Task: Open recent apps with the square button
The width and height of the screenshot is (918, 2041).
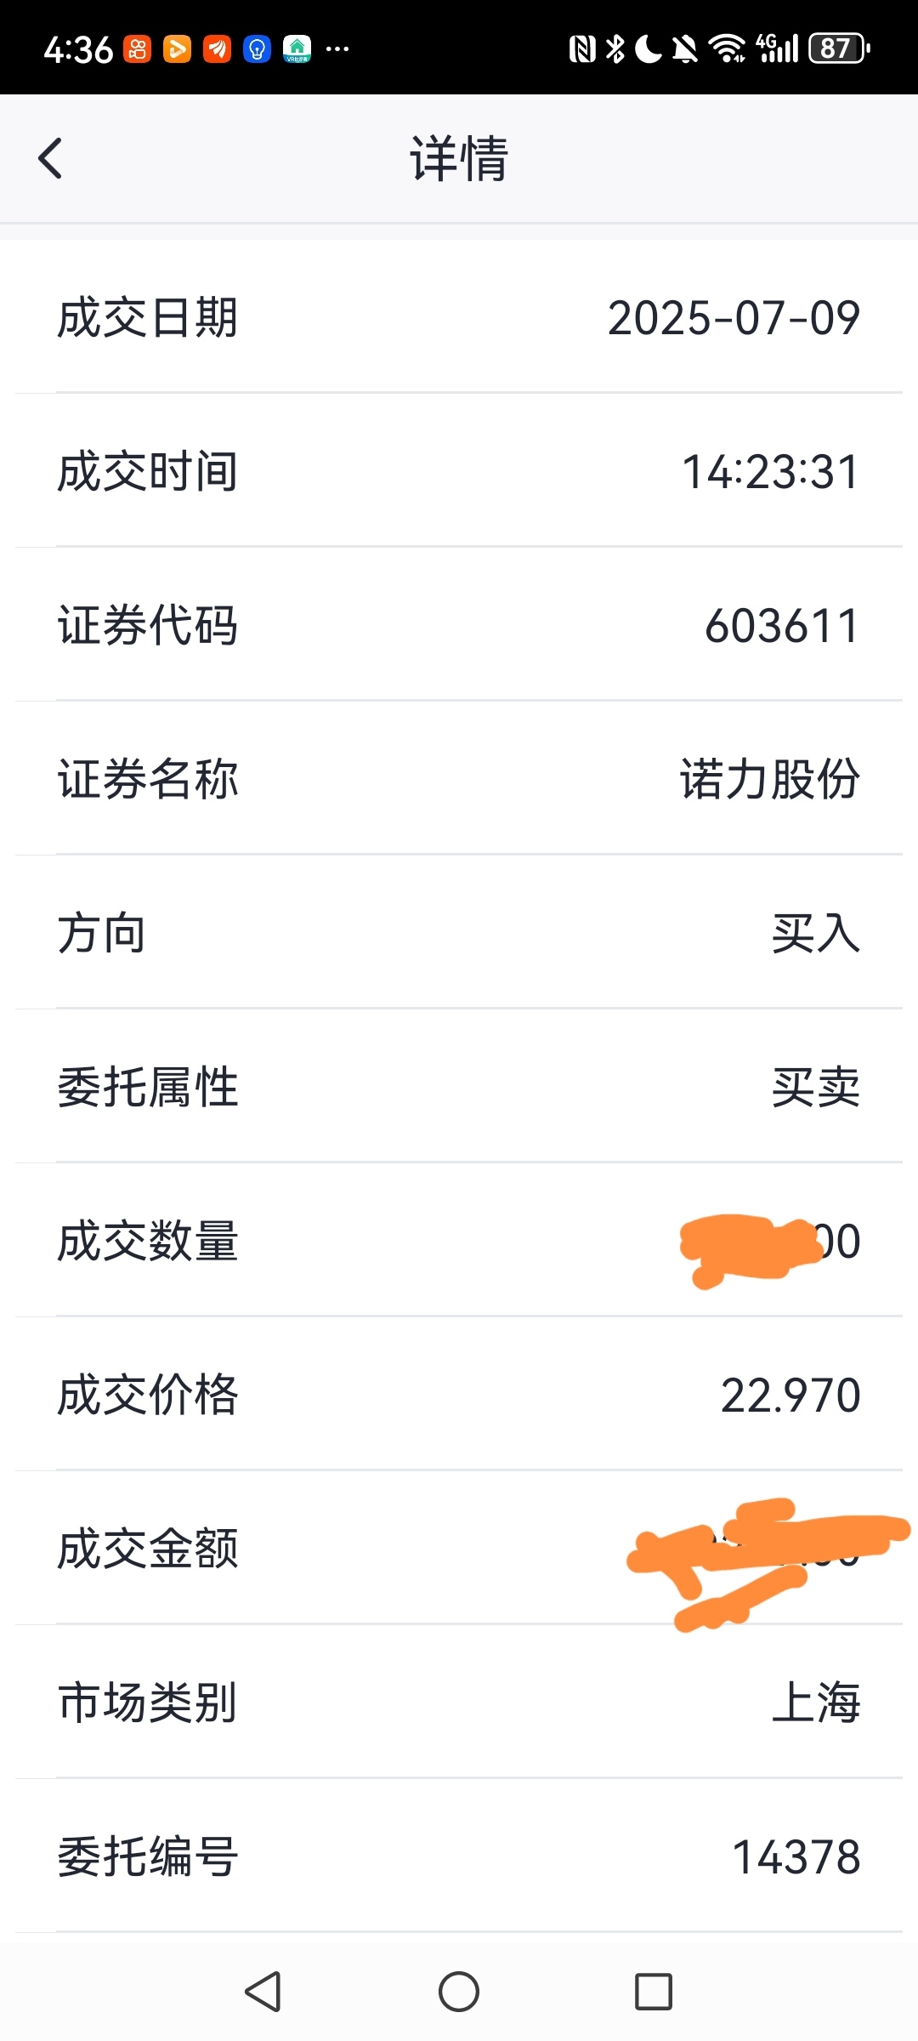Action: (x=654, y=1992)
